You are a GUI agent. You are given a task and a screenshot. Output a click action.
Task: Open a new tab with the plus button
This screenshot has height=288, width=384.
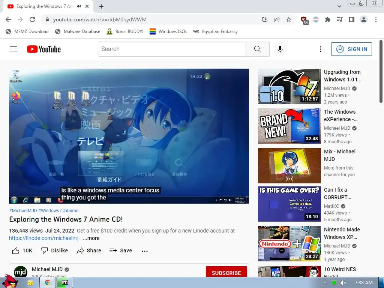click(101, 7)
